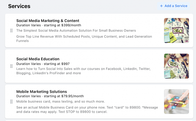The image size is (196, 121).
Task: Click the starting at $997 price line
Action: point(43,64)
